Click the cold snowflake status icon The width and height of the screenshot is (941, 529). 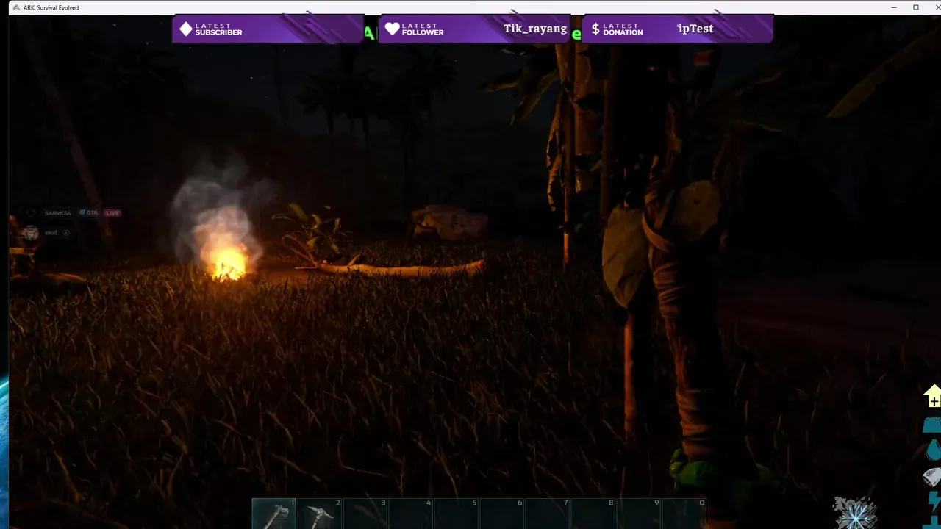(855, 513)
